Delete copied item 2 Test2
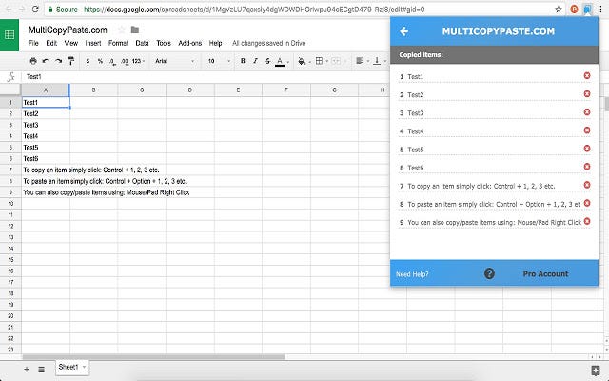 [x=587, y=93]
